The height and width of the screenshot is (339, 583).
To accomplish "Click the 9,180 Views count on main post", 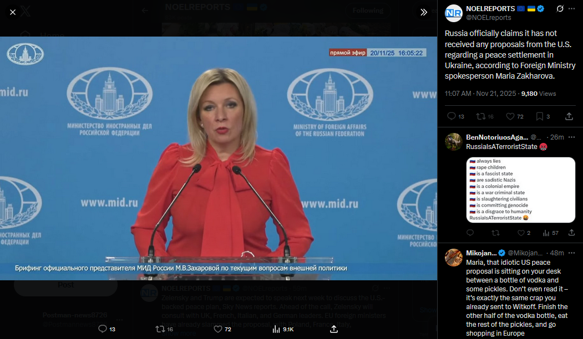I will [539, 94].
